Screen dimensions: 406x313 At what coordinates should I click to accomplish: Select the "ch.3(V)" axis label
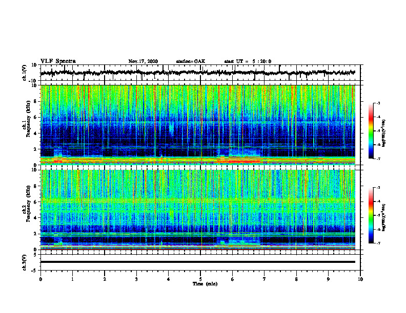tap(25, 262)
